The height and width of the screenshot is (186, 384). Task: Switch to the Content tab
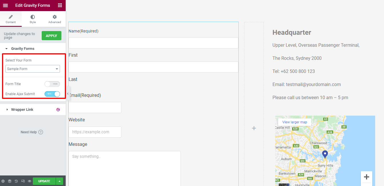pos(11,19)
